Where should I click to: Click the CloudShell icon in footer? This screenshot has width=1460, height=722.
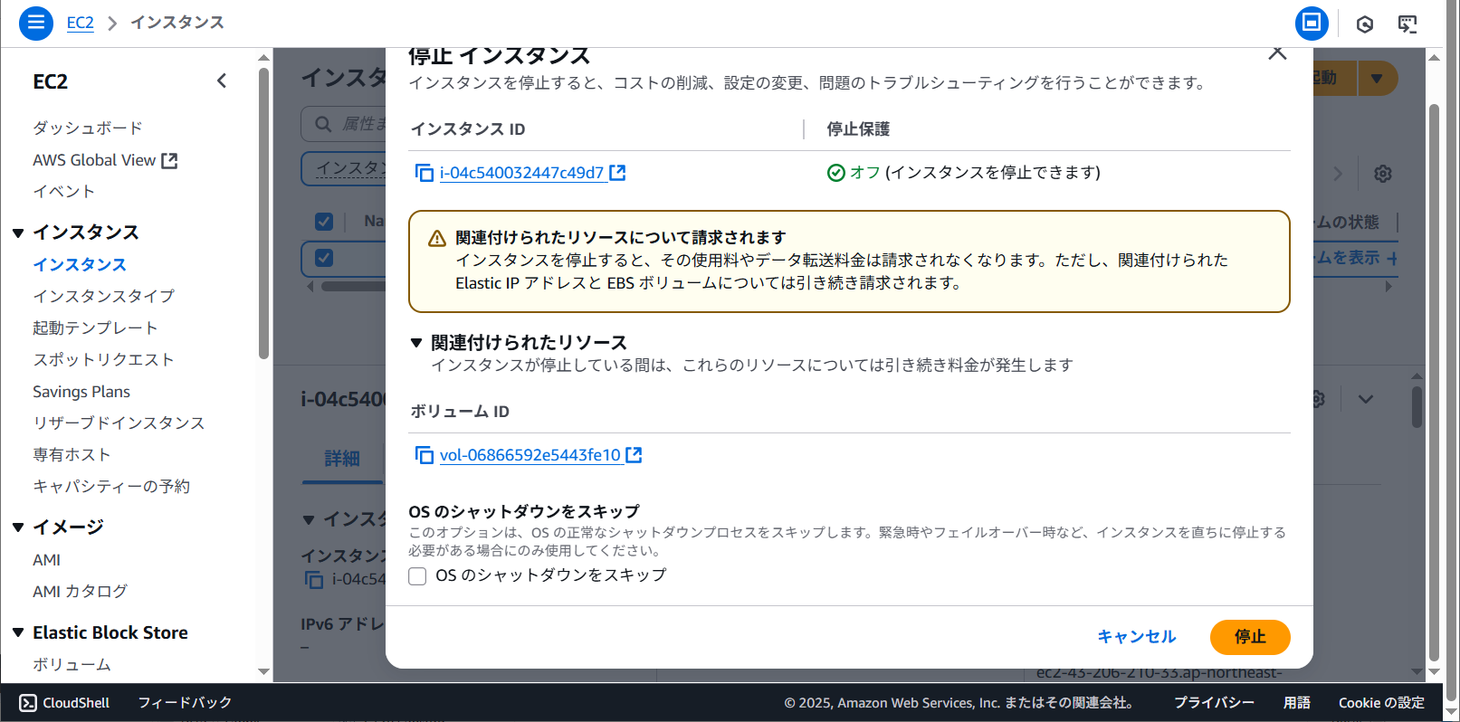point(28,703)
